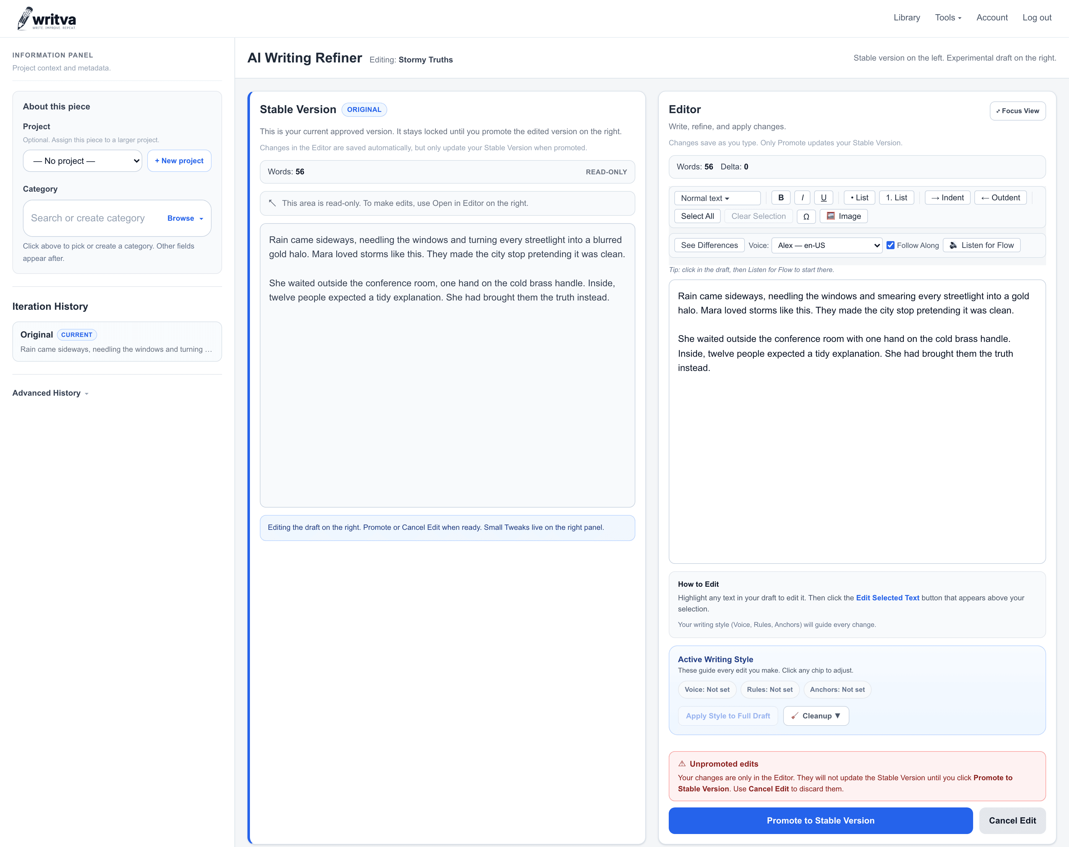The height and width of the screenshot is (847, 1069).
Task: Click the Voice: Not set chip
Action: click(706, 690)
